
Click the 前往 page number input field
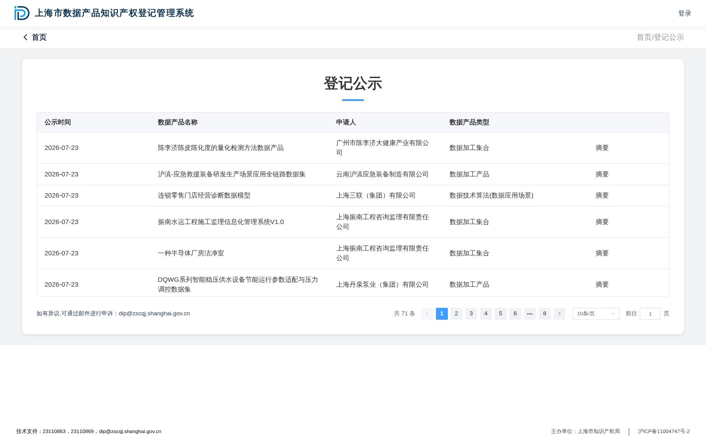650,314
